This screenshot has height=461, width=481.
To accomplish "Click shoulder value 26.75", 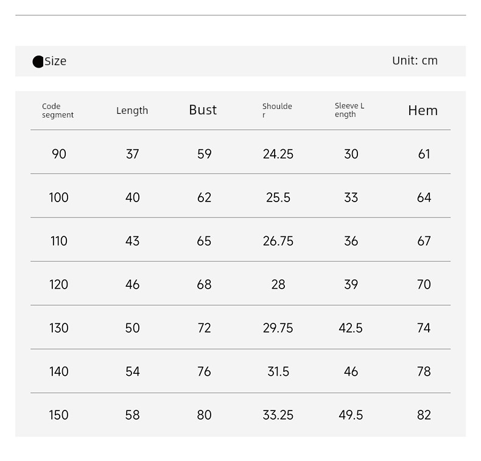I will [278, 241].
